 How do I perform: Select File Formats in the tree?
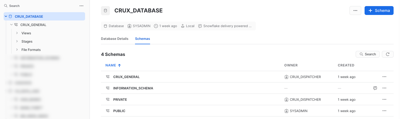point(31,50)
